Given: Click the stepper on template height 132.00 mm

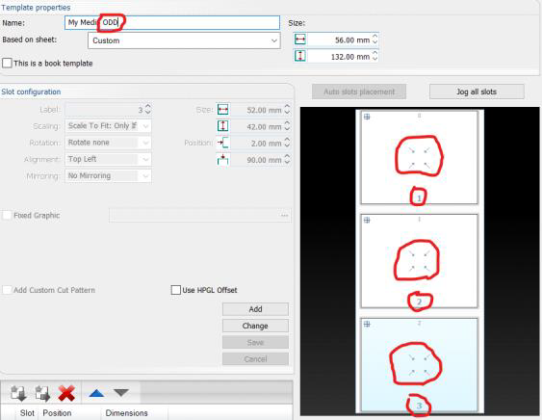Looking at the screenshot, I should click(x=375, y=57).
